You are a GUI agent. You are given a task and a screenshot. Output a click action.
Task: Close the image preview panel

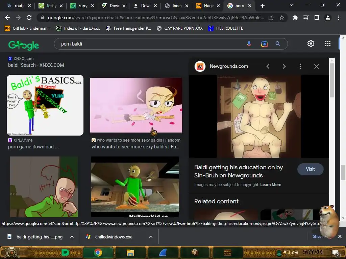(316, 66)
